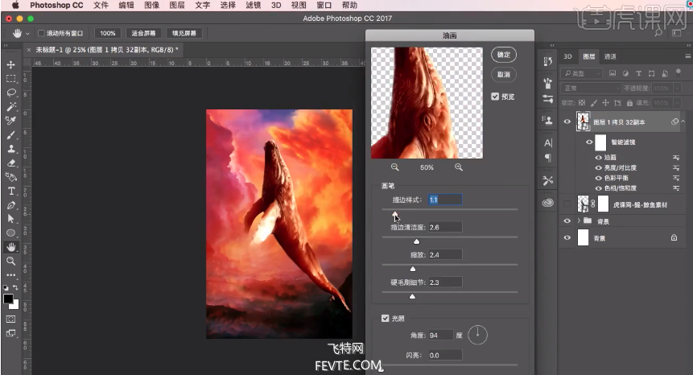Hide the 亮度/对比度 smart filter
693x375 pixels.
(x=598, y=167)
